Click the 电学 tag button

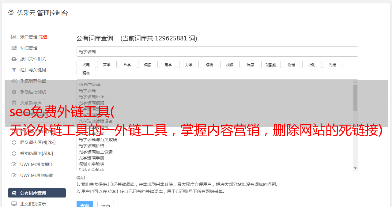click(x=168, y=64)
